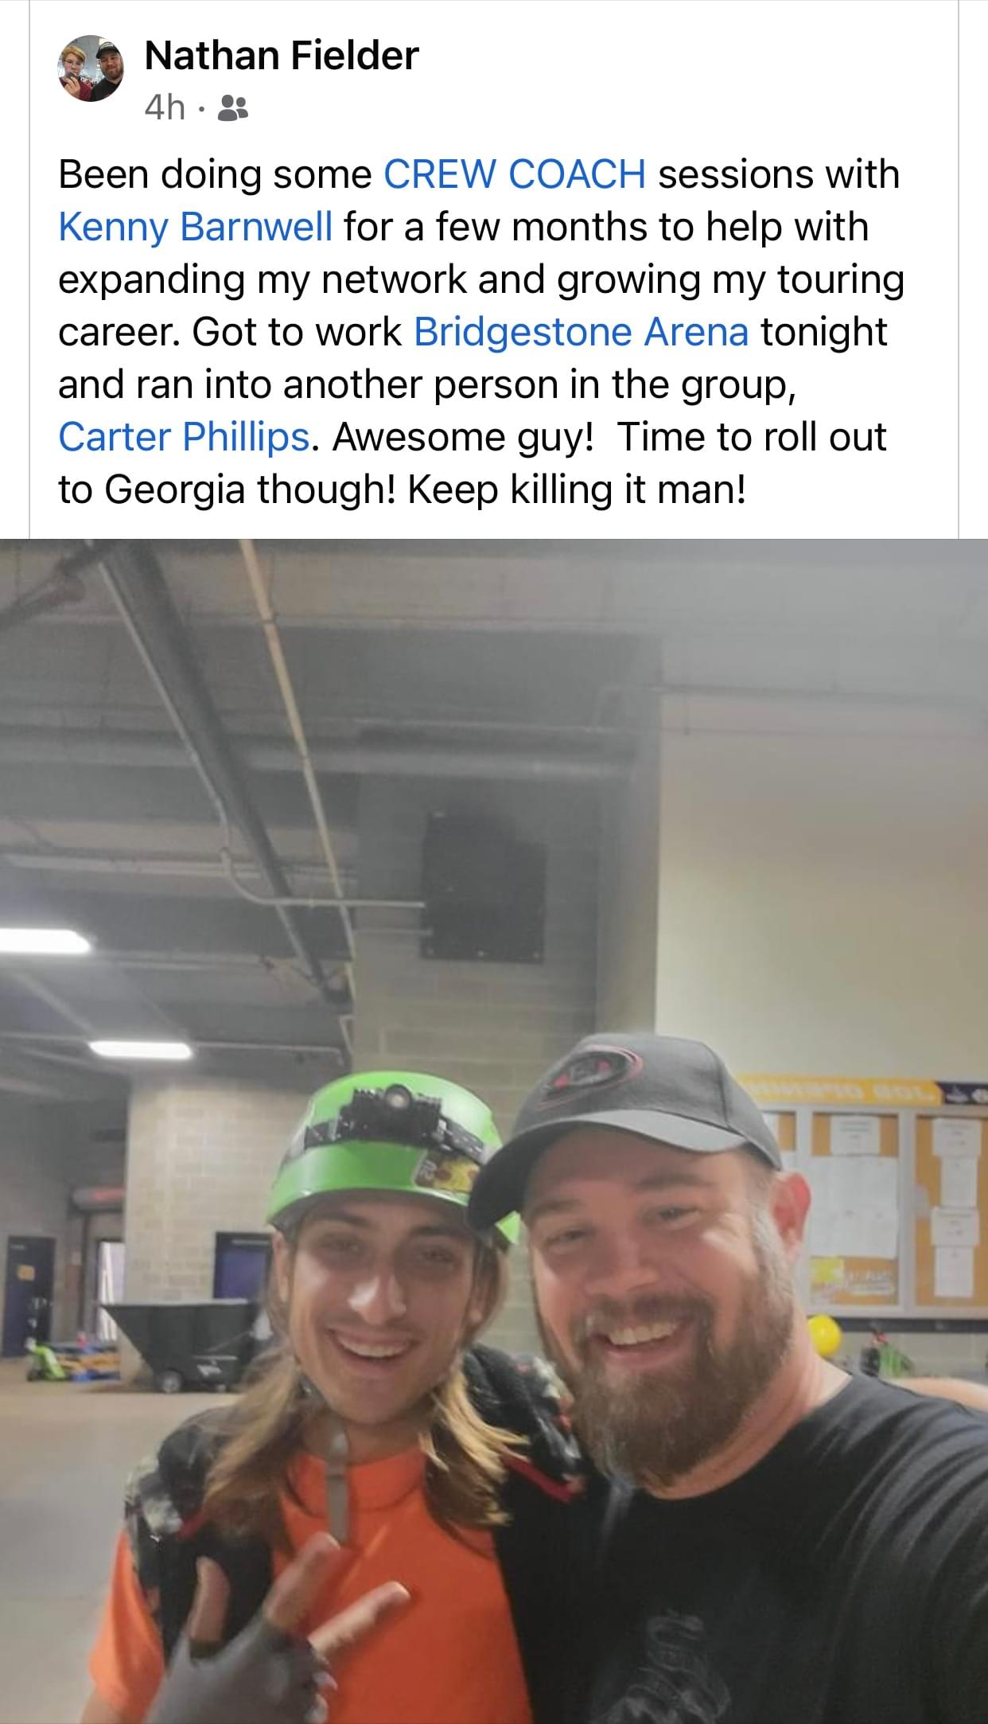Screen dimensions: 988x1724
Task: Open Nathan Fielder's profile picture avatar
Action: point(91,69)
